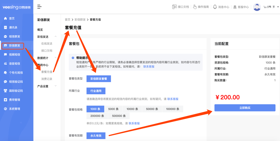Open 首页 home icon in sidebar
This screenshot has height=141, width=280.
pos(6,18)
